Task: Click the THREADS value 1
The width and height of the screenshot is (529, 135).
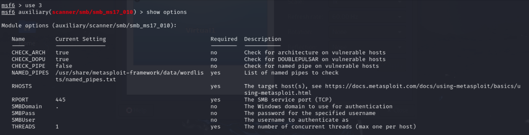Action: pyautogui.click(x=57, y=127)
